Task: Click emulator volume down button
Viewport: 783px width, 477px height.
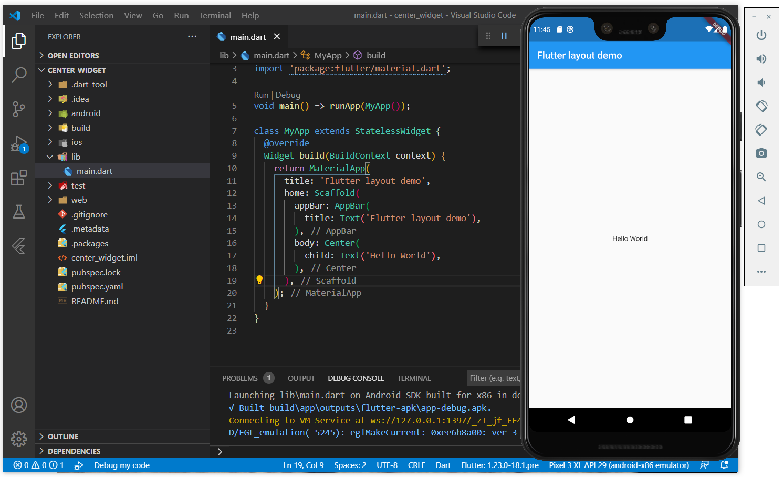Action: click(x=761, y=82)
